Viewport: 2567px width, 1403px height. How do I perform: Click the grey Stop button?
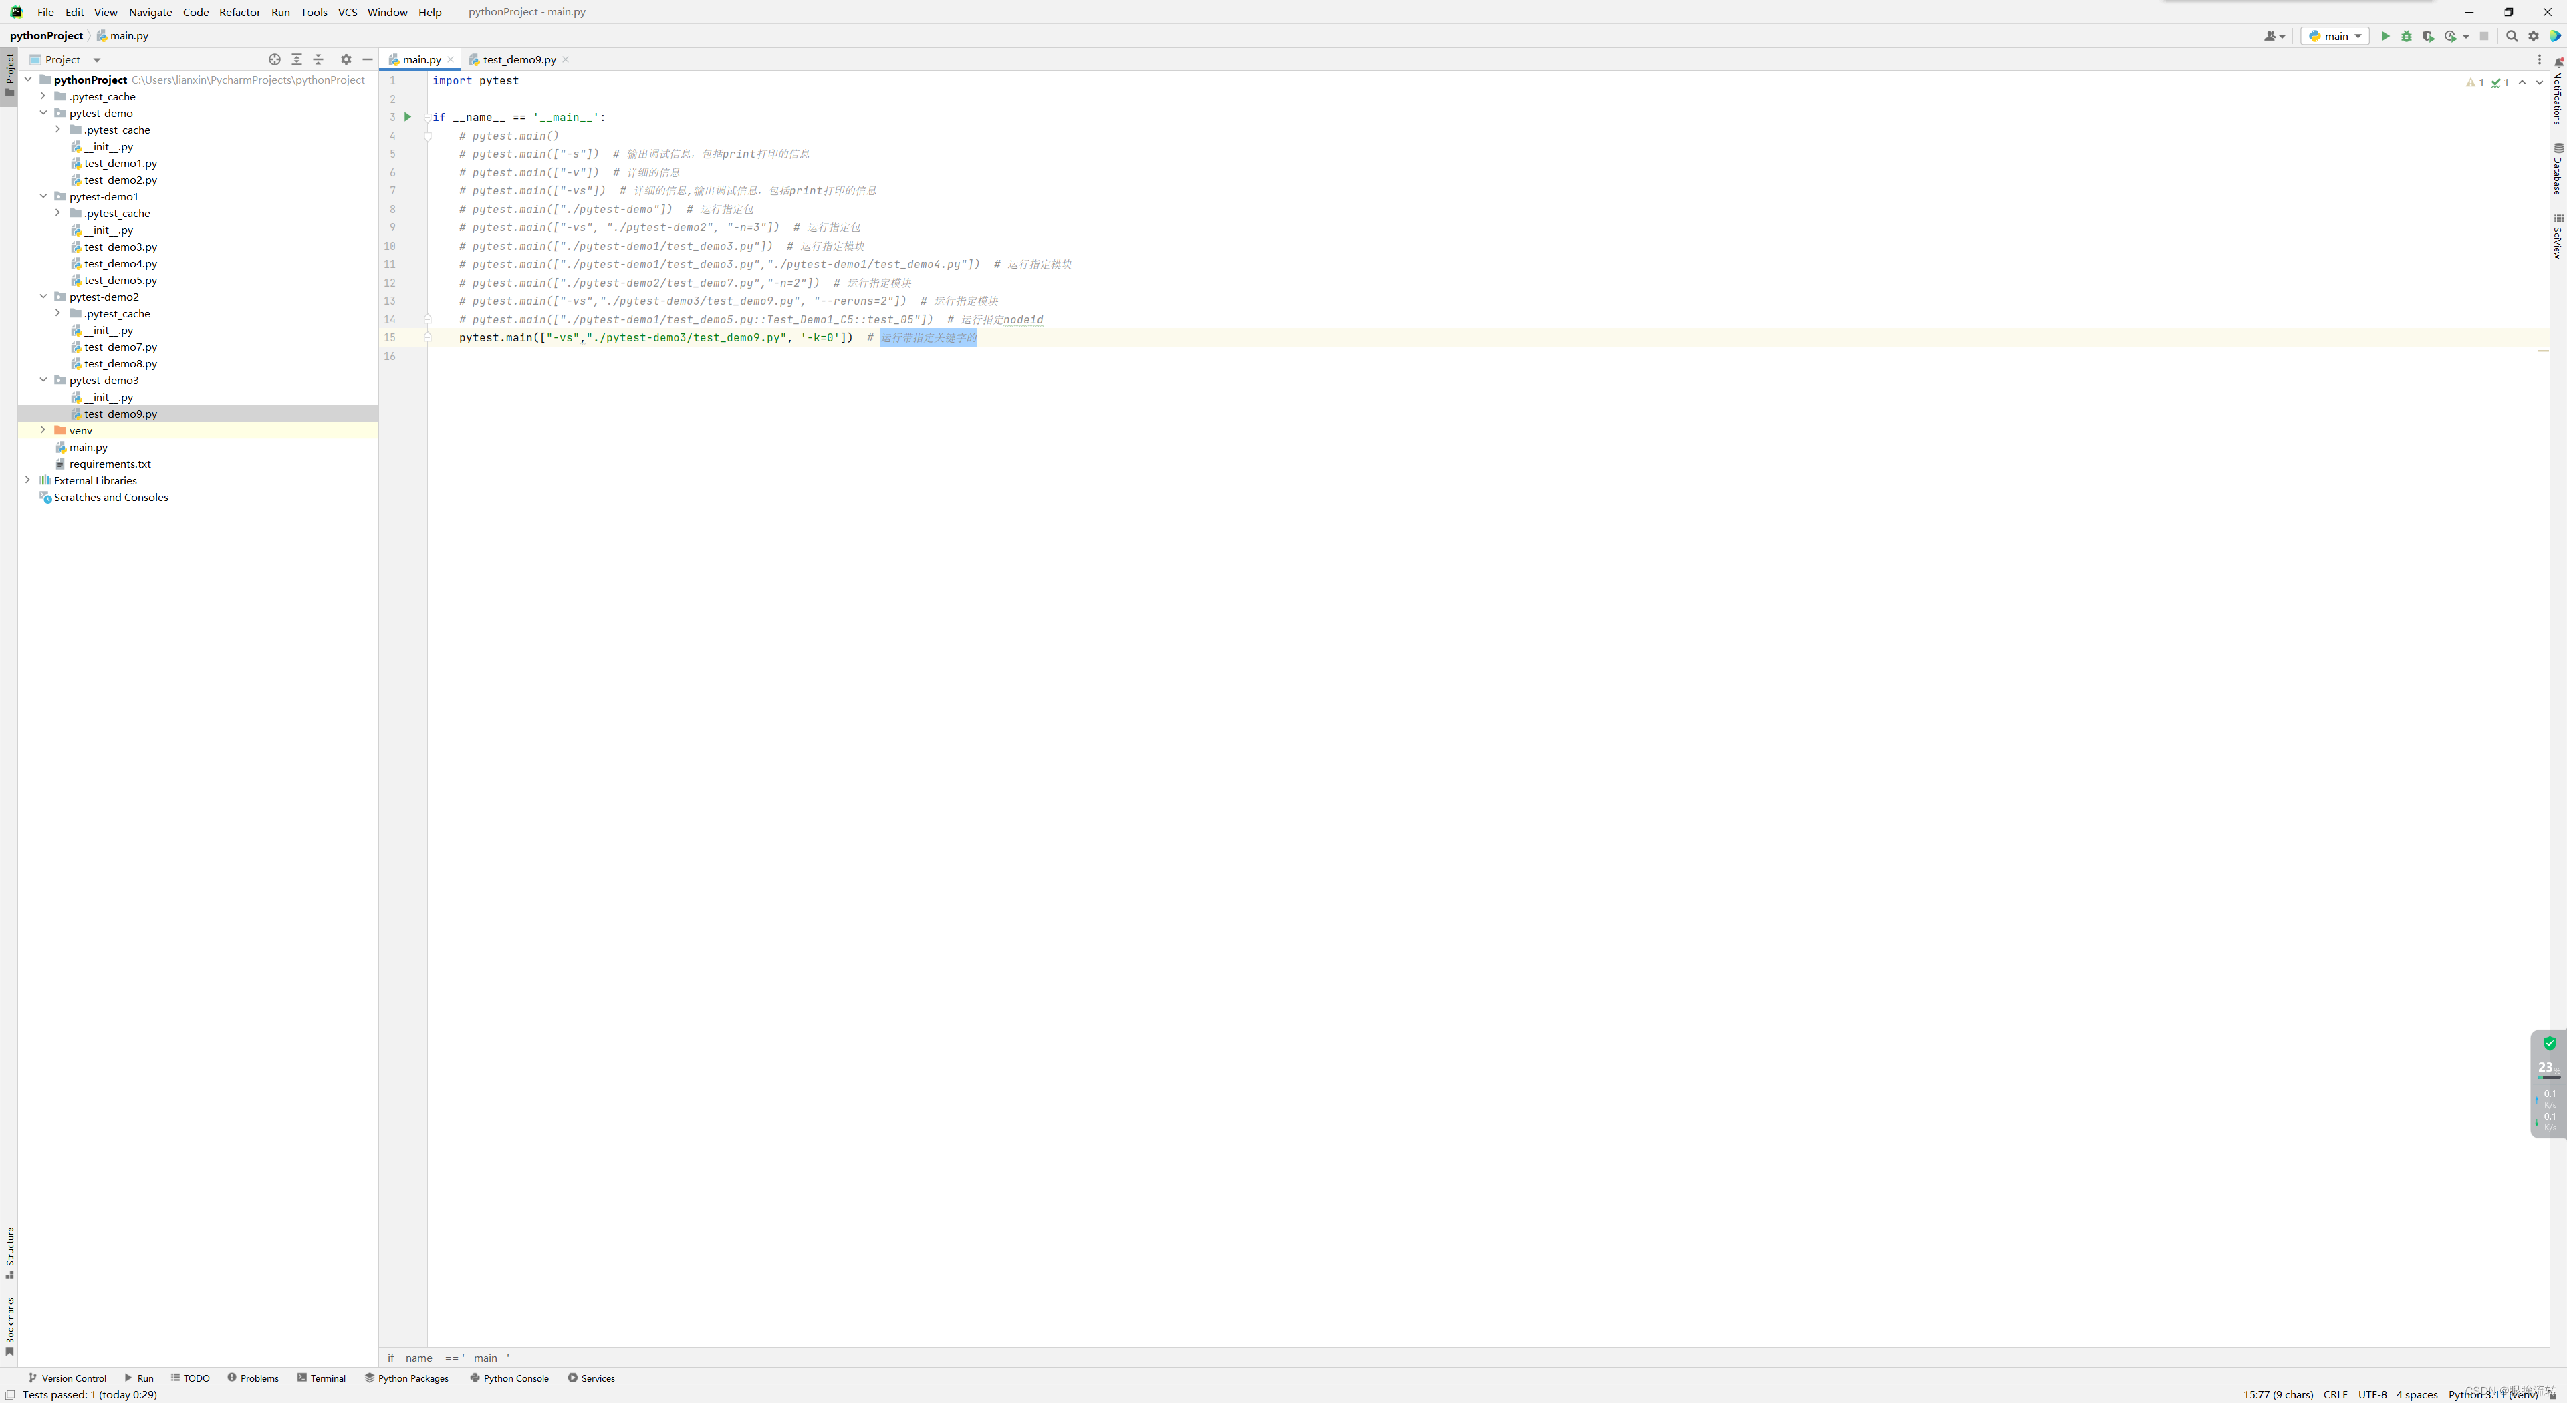click(x=2484, y=36)
